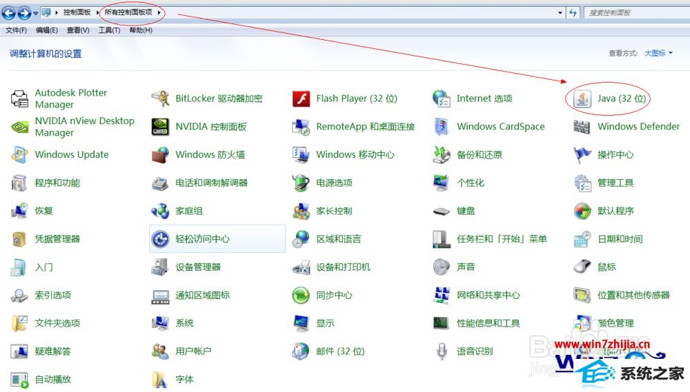Image resolution: width=690 pixels, height=392 pixels.
Task: Open the 编辑(E) menu
Action: [47, 30]
